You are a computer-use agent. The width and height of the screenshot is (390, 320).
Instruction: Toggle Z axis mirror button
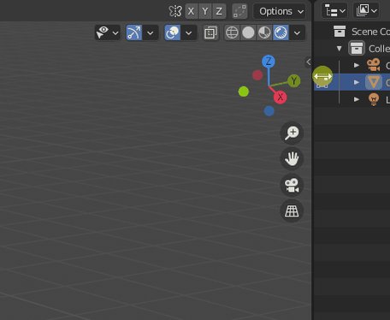click(219, 11)
